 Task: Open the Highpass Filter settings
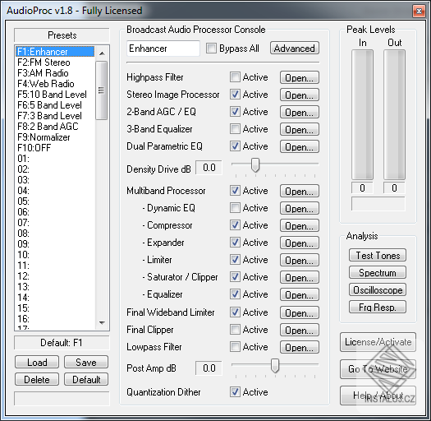[300, 77]
